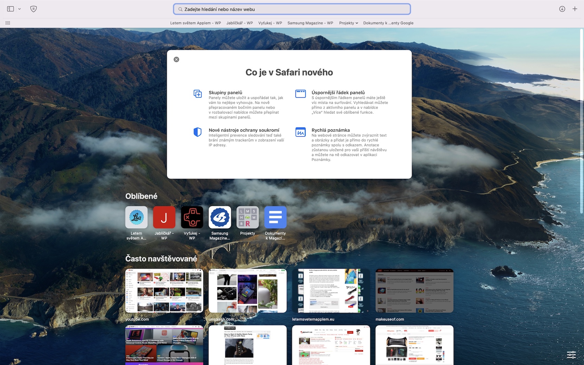Close the Co je v Safari nového panel

tap(176, 59)
